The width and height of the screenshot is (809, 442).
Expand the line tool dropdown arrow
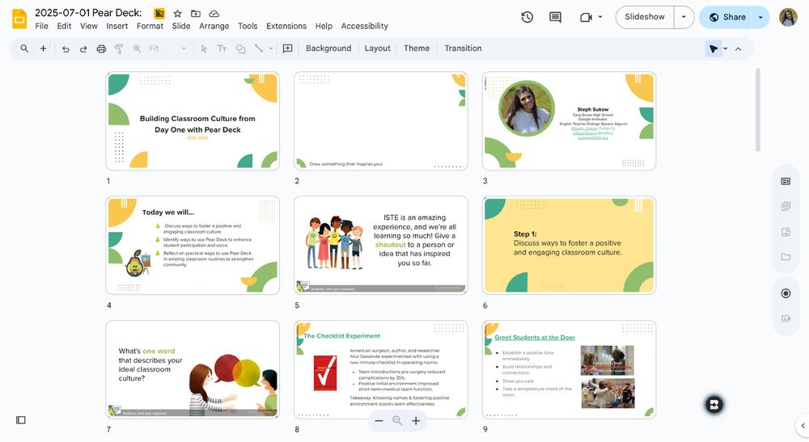click(x=271, y=49)
